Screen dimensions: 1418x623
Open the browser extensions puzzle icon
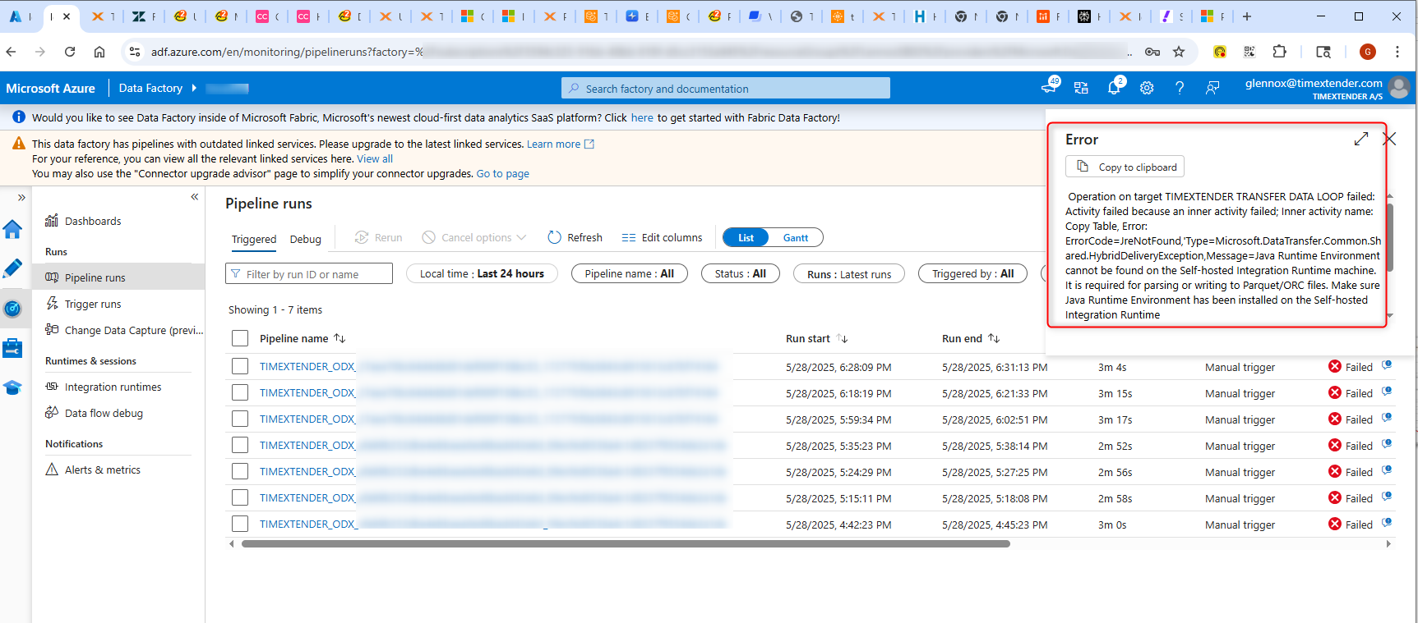click(x=1279, y=52)
